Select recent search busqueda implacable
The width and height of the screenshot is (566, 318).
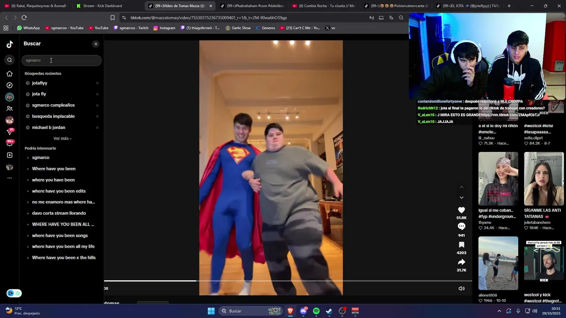(x=53, y=116)
